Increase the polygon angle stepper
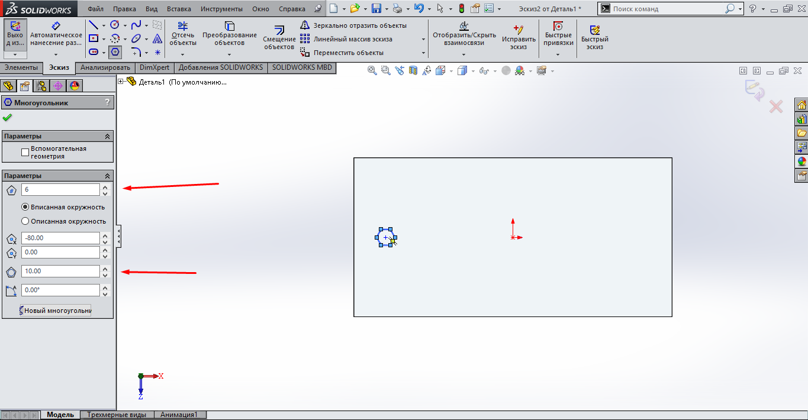 [105, 287]
